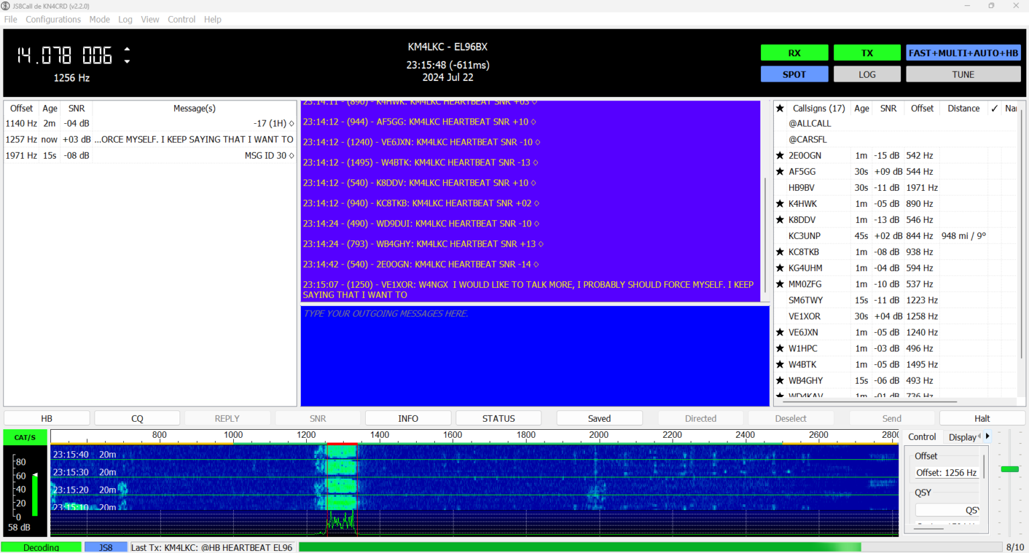
Task: Click the CAT/S status indicator
Action: (x=25, y=437)
